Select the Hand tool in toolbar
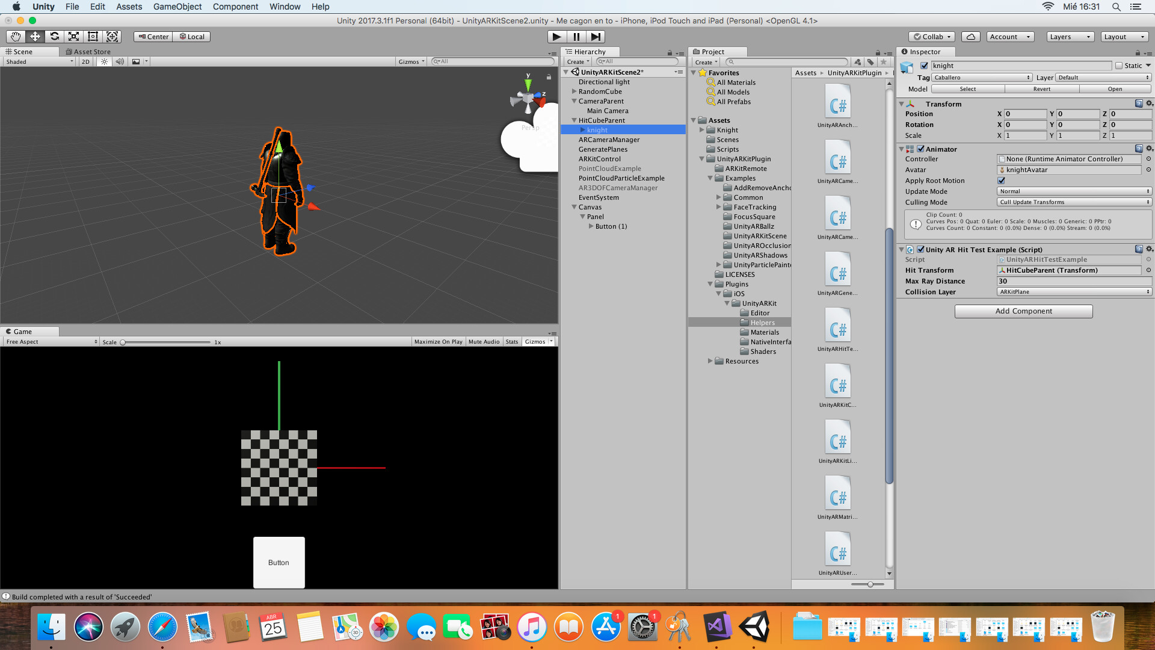Viewport: 1155px width, 650px height. click(16, 37)
